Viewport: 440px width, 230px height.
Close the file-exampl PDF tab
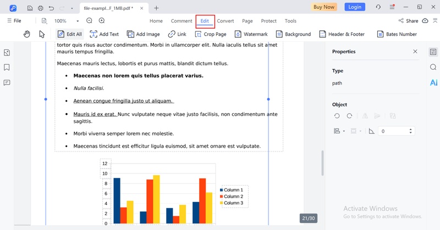click(142, 8)
